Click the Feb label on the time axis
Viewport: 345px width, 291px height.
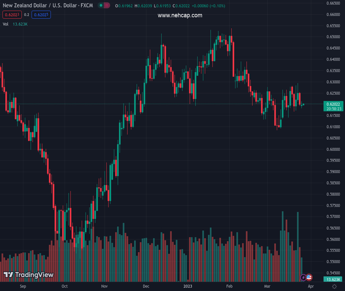tap(229, 287)
